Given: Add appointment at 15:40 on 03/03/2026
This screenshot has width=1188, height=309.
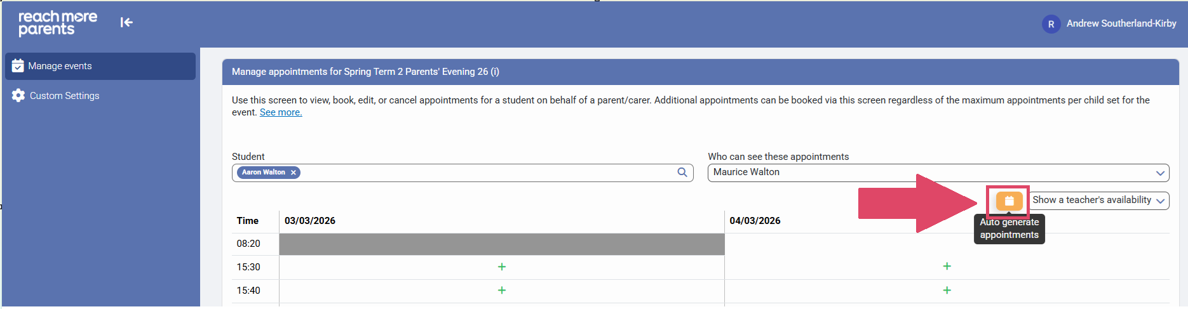Looking at the screenshot, I should coord(502,291).
